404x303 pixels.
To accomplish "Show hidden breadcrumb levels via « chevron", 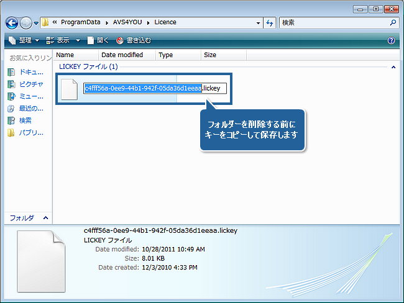I will pos(54,22).
